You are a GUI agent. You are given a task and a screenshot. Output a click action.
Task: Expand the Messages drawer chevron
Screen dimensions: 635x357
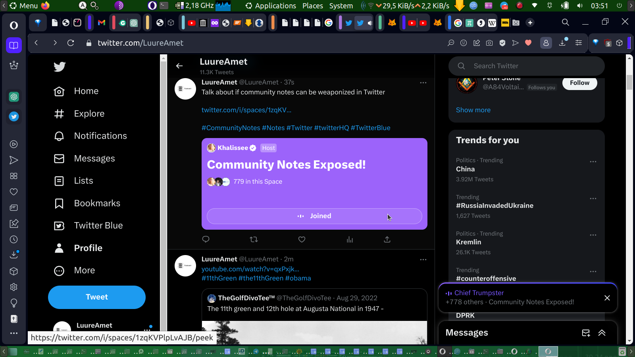pyautogui.click(x=602, y=333)
